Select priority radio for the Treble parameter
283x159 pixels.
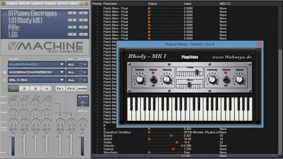pos(97,142)
